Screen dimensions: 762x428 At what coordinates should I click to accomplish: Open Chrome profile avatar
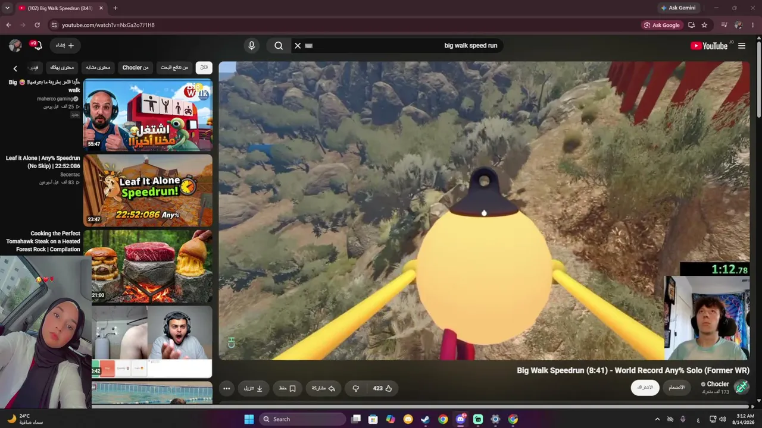[x=738, y=25]
